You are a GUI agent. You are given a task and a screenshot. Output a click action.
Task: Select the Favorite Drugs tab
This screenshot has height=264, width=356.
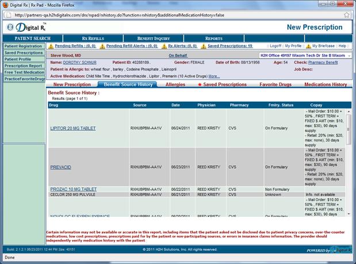click(x=278, y=84)
